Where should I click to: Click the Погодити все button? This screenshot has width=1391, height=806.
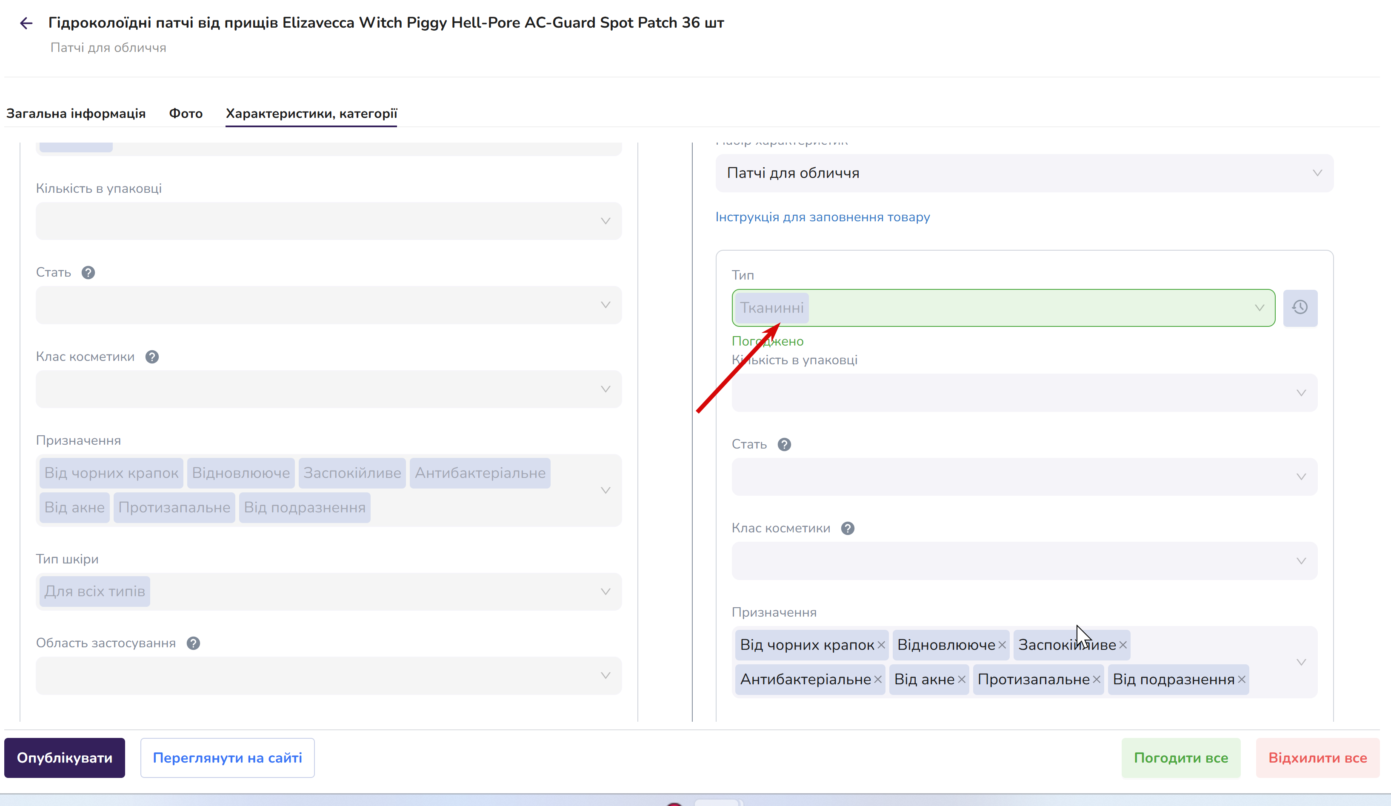[x=1181, y=757]
